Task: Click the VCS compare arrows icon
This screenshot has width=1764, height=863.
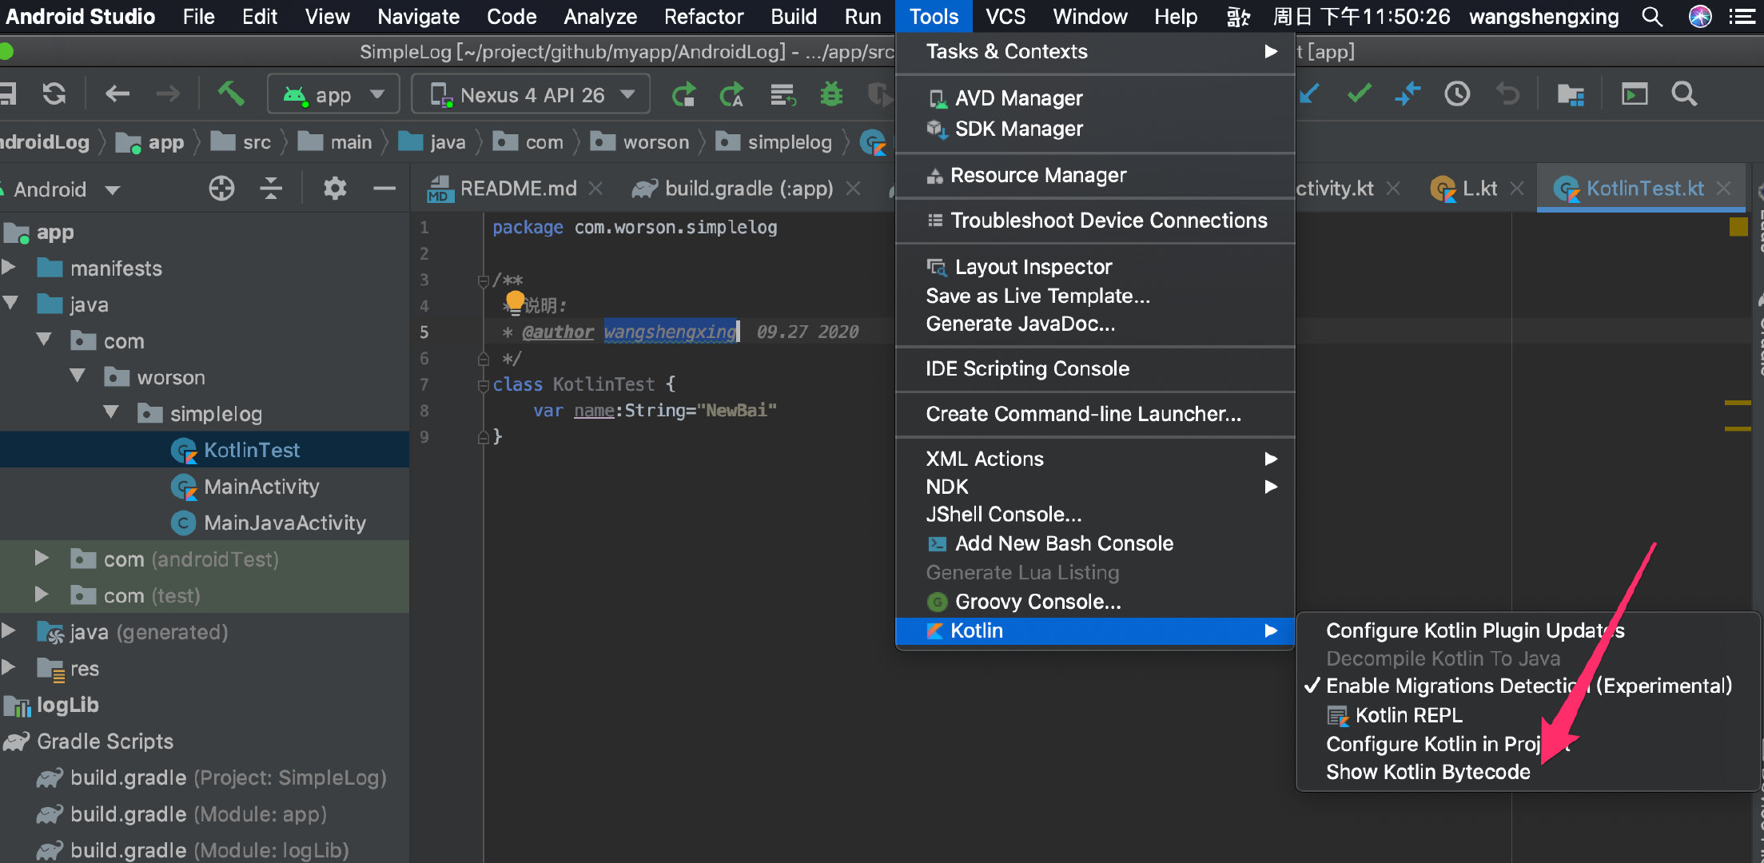Action: 1408,94
